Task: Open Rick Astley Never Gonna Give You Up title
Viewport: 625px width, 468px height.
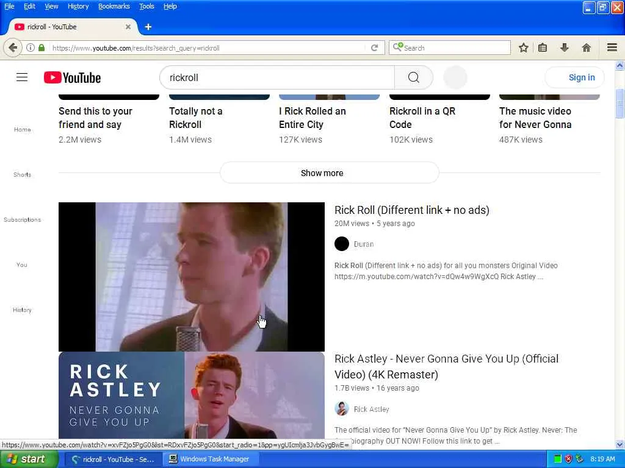Action: pyautogui.click(x=446, y=366)
